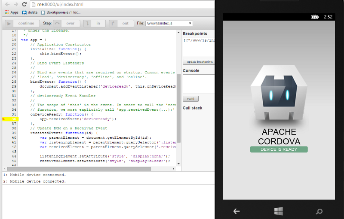Click the step over arrow icon
The image size is (344, 219).
57,24
